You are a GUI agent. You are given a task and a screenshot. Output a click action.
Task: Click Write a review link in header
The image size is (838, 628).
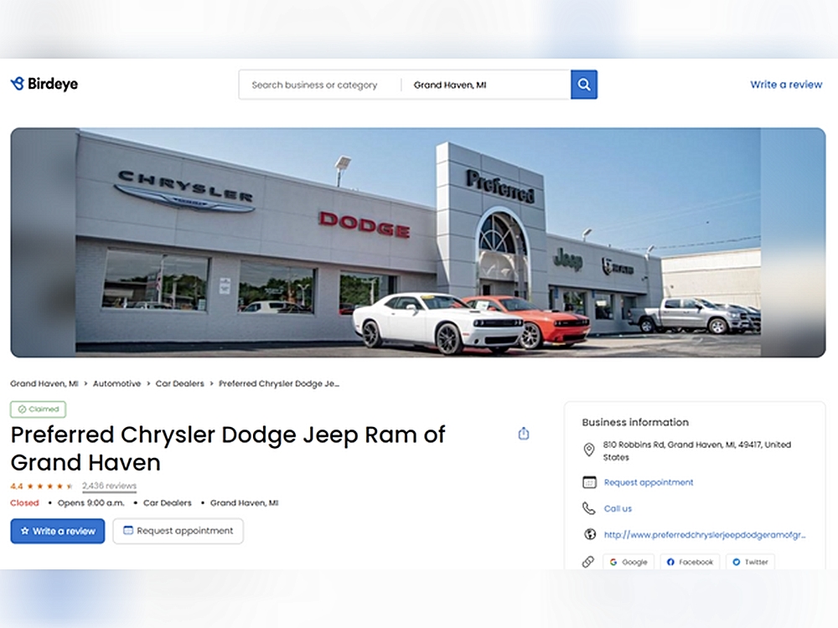[x=786, y=85]
